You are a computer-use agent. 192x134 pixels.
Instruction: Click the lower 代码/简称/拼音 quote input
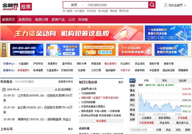click(x=141, y=130)
